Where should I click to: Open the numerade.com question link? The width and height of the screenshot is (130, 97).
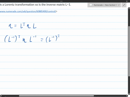pos(28,11)
